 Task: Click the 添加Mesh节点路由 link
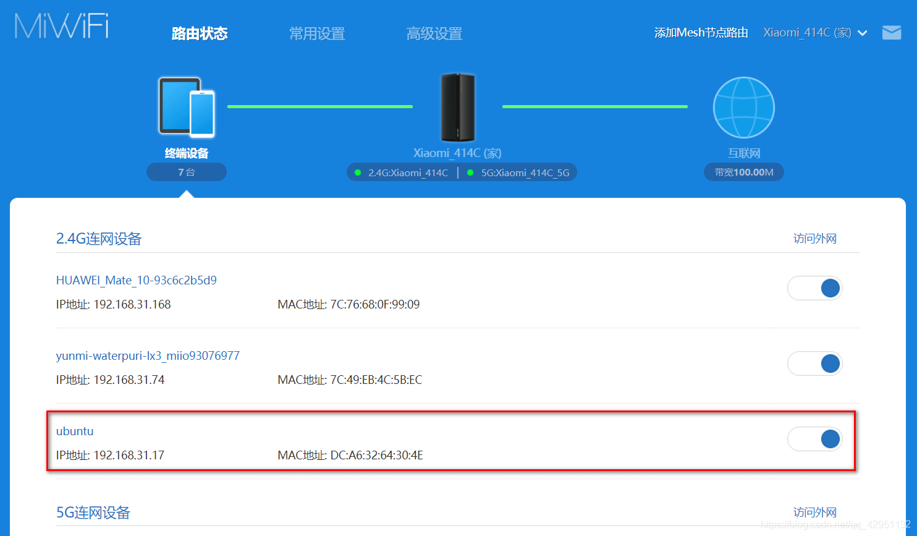(x=701, y=33)
